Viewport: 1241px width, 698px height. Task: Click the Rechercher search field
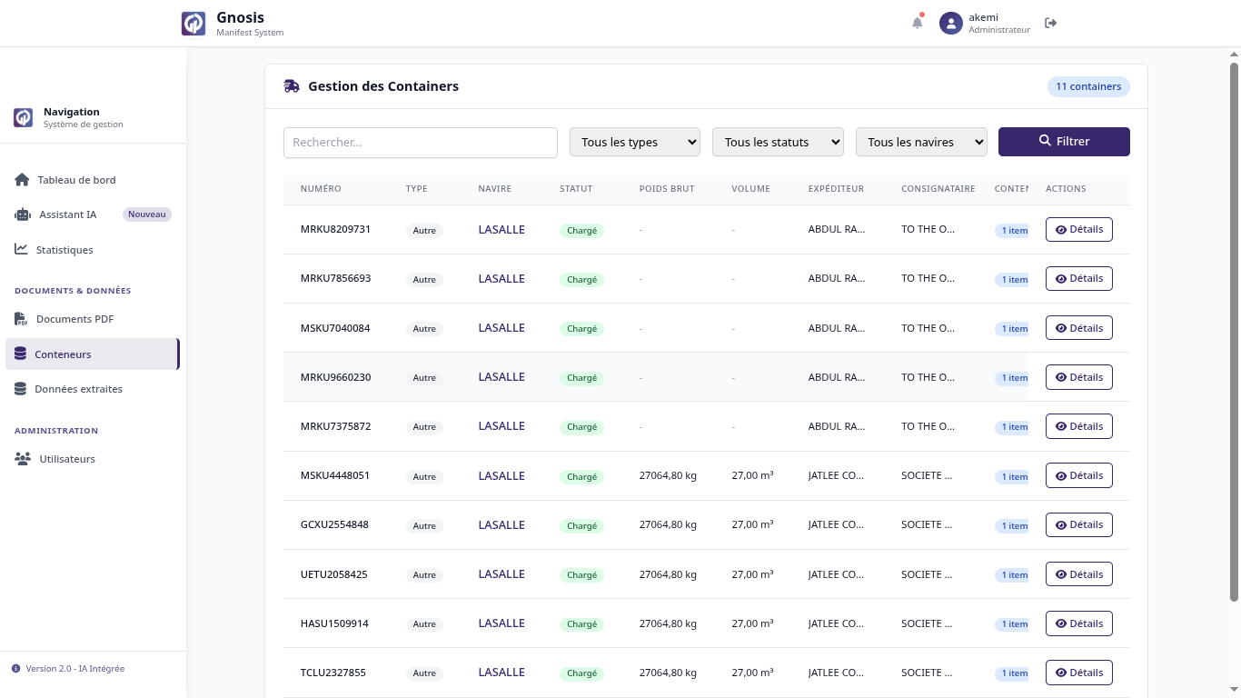point(420,143)
